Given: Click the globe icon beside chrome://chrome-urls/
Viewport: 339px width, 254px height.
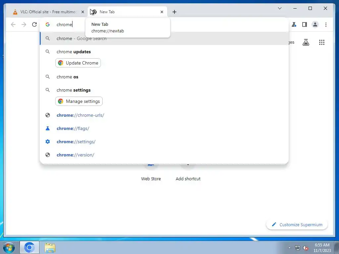Looking at the screenshot, I should point(48,115).
